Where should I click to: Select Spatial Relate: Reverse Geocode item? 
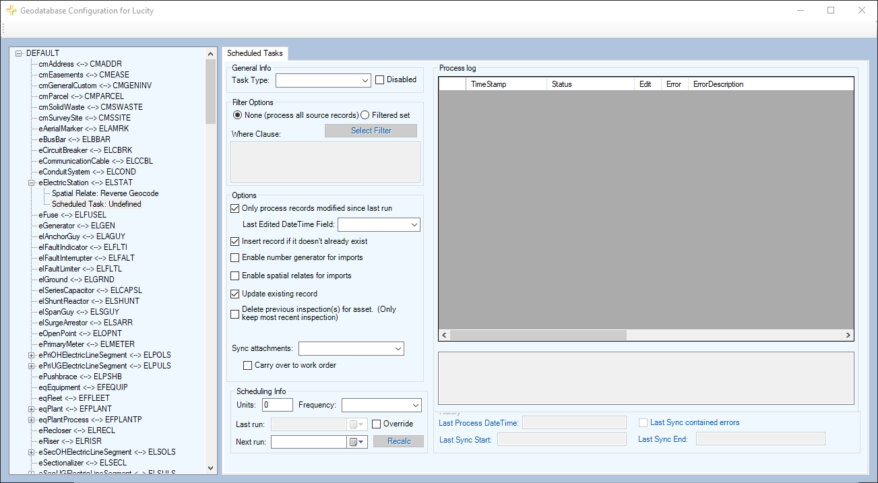pos(105,193)
